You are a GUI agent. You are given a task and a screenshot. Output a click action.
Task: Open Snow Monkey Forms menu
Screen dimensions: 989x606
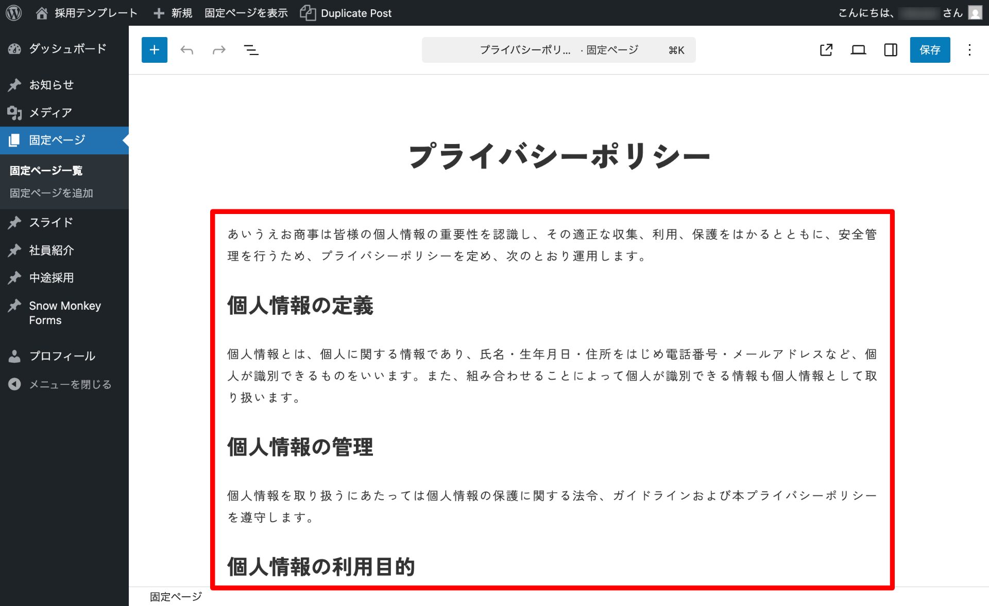tap(64, 313)
